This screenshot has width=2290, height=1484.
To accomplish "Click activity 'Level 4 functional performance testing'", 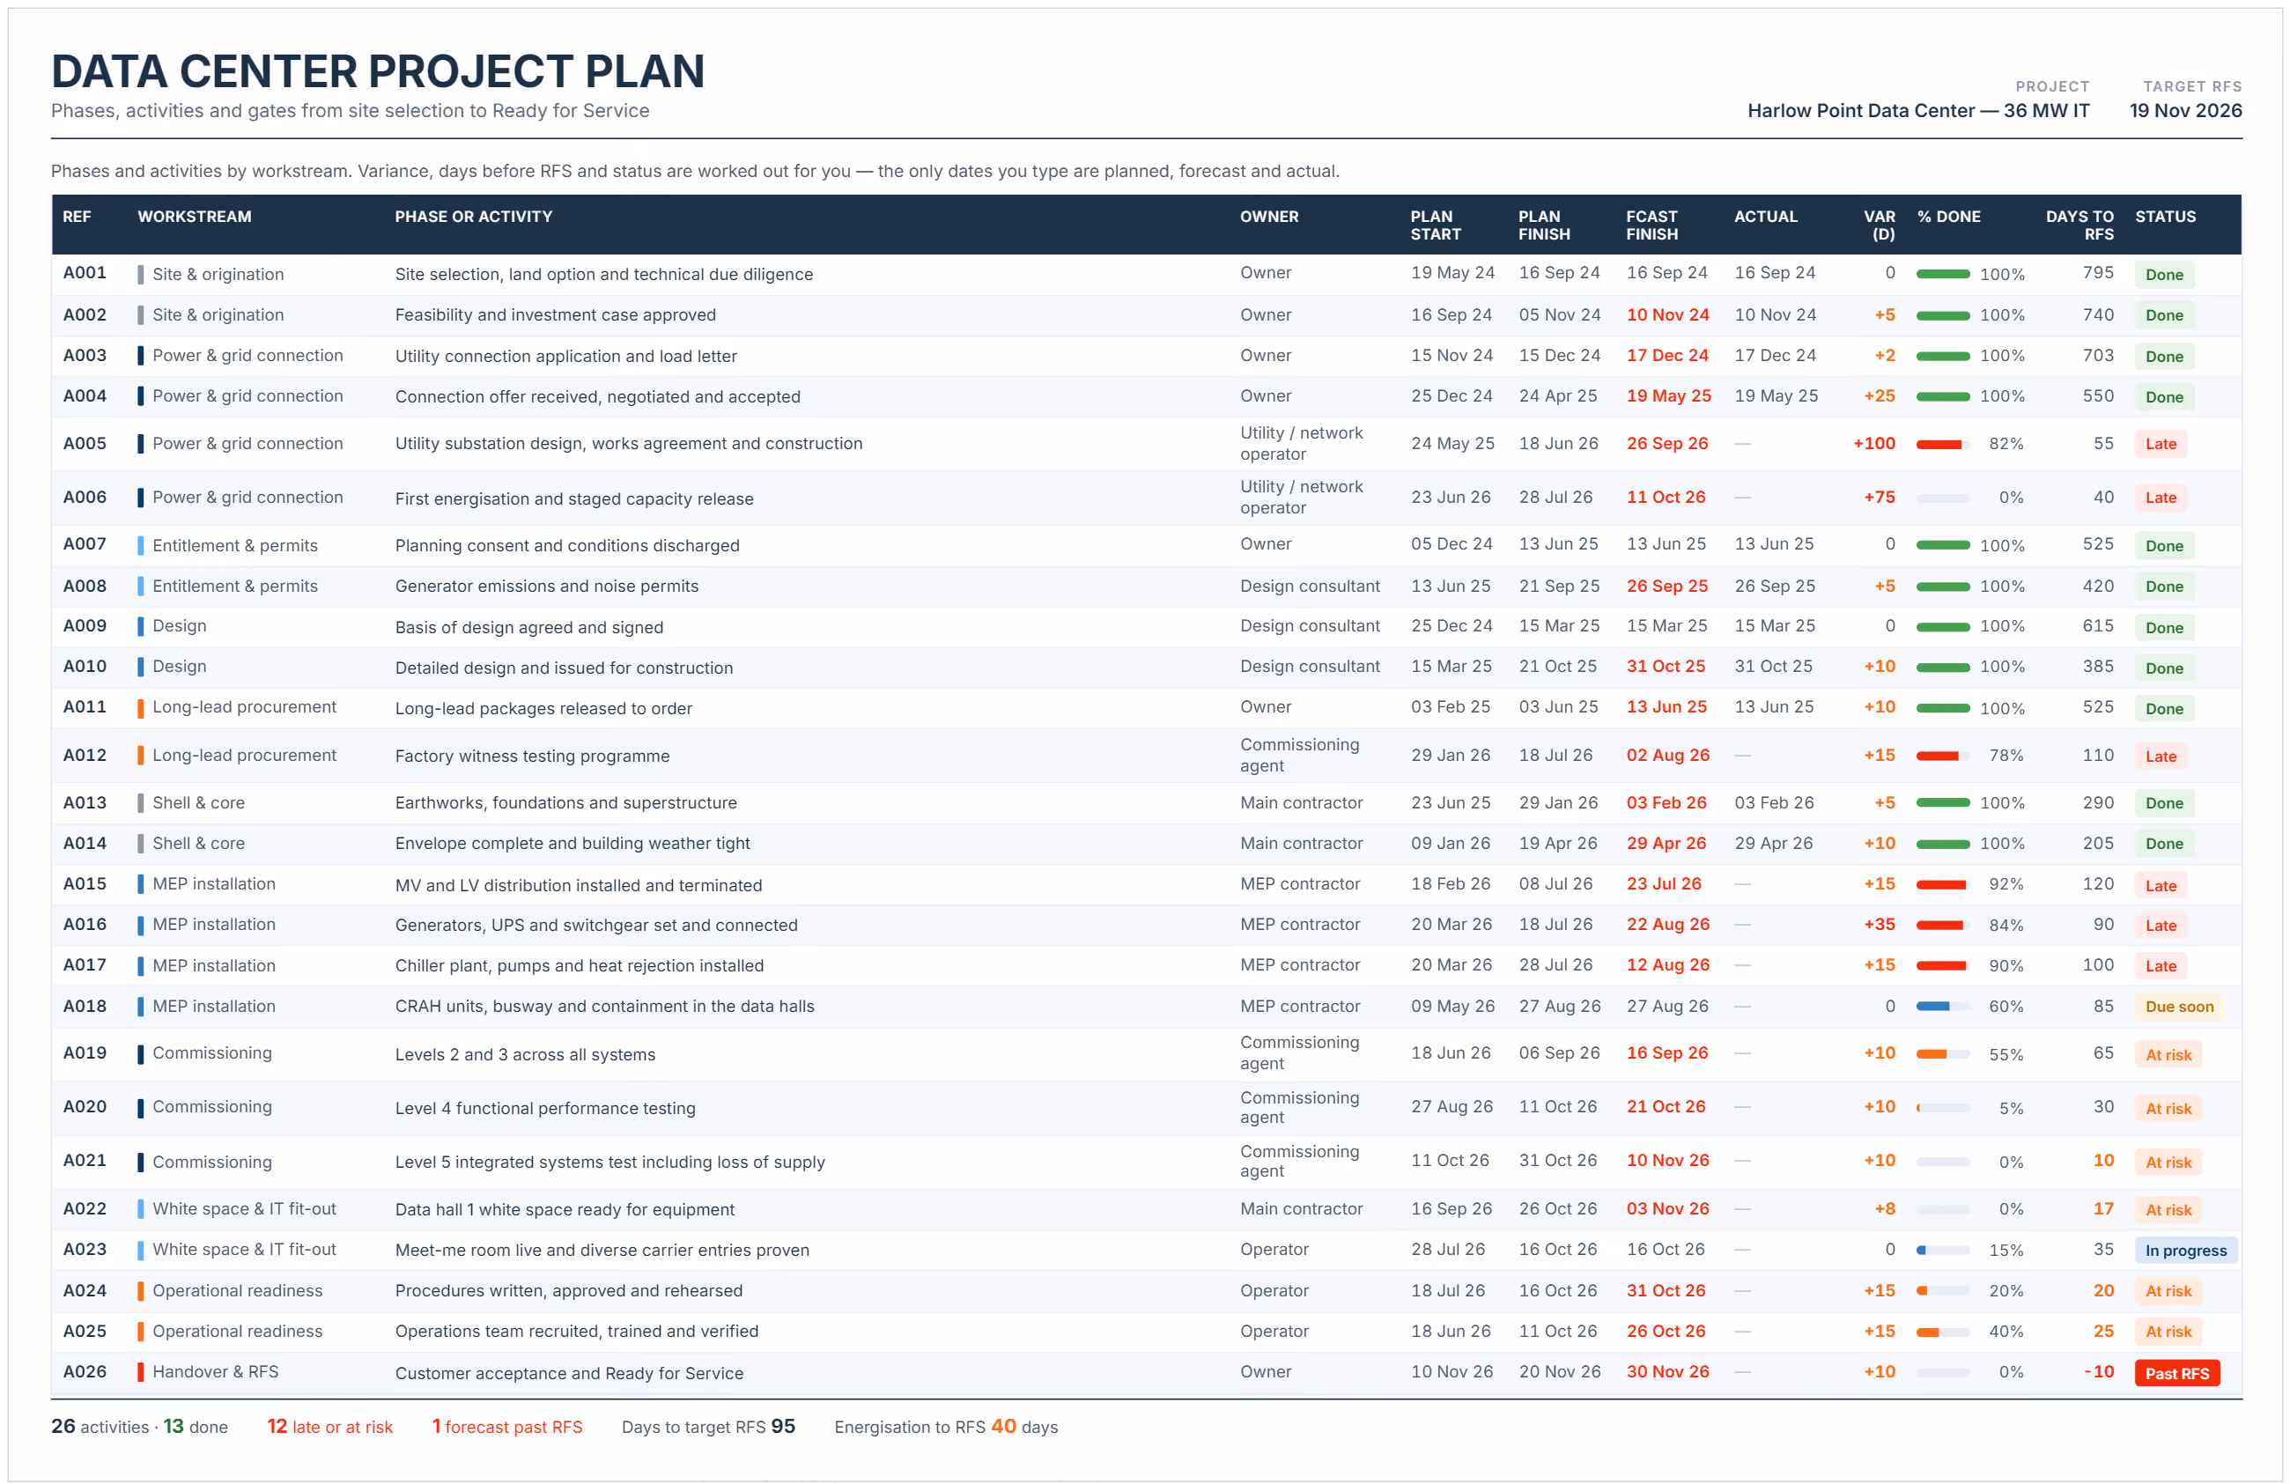I will 544,1109.
